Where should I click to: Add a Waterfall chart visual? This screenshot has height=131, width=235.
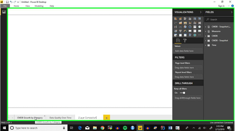(175, 27)
